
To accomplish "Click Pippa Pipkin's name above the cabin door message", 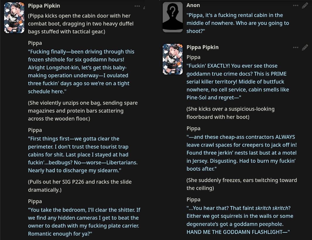I will tap(44, 6).
